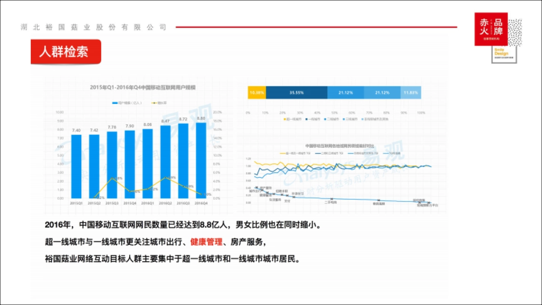Select the yellow 超一线城市 legend marker
Image resolution: width=542 pixels, height=305 pixels.
(x=284, y=119)
